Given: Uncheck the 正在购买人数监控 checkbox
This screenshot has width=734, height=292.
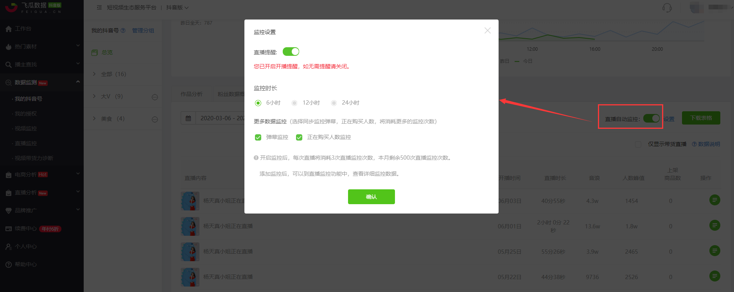Looking at the screenshot, I should tap(299, 137).
